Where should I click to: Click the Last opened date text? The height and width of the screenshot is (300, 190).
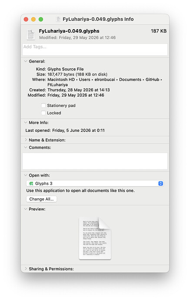click(78, 130)
